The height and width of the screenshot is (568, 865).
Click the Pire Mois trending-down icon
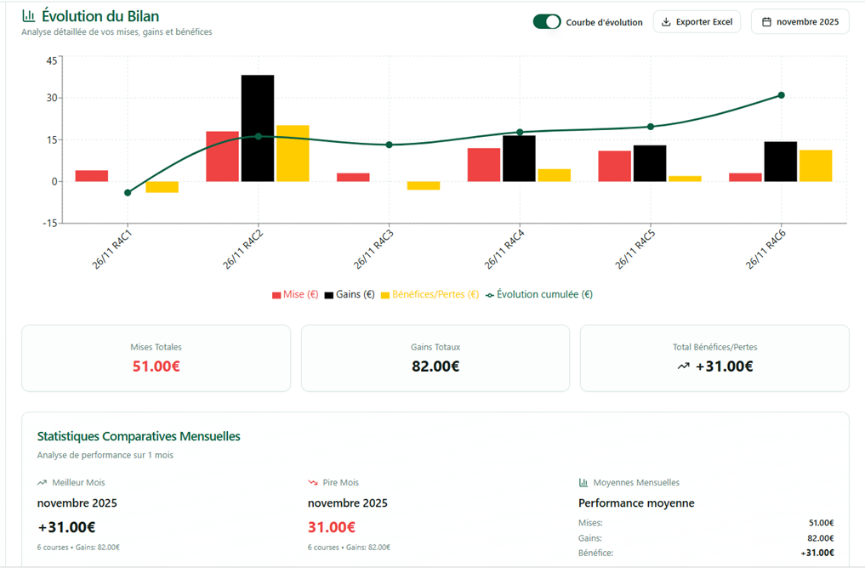pos(312,482)
